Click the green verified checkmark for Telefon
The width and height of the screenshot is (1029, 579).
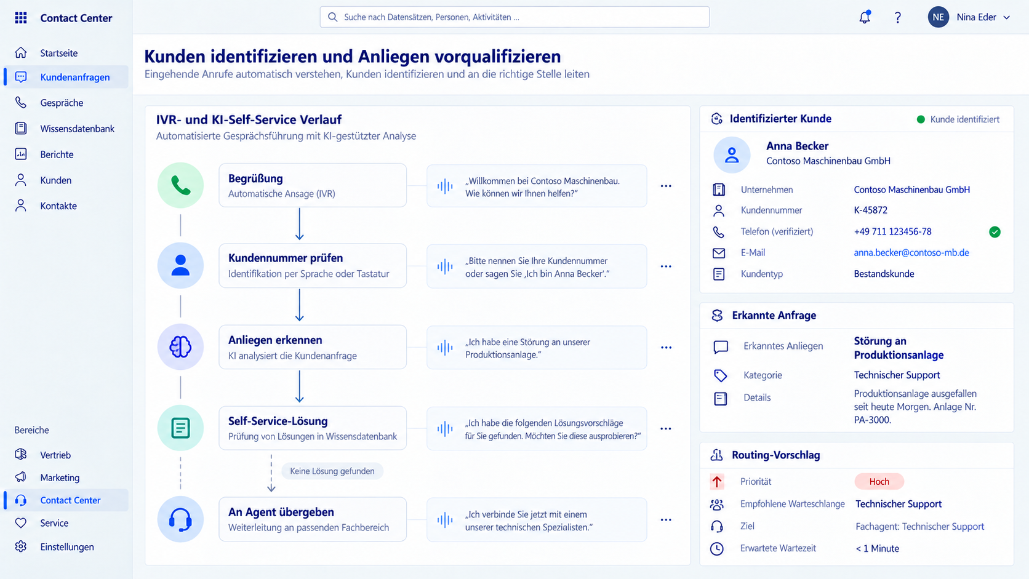tap(995, 232)
